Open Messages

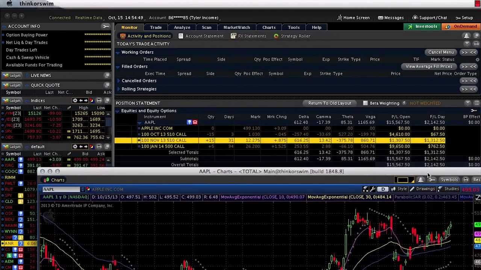[x=390, y=18]
